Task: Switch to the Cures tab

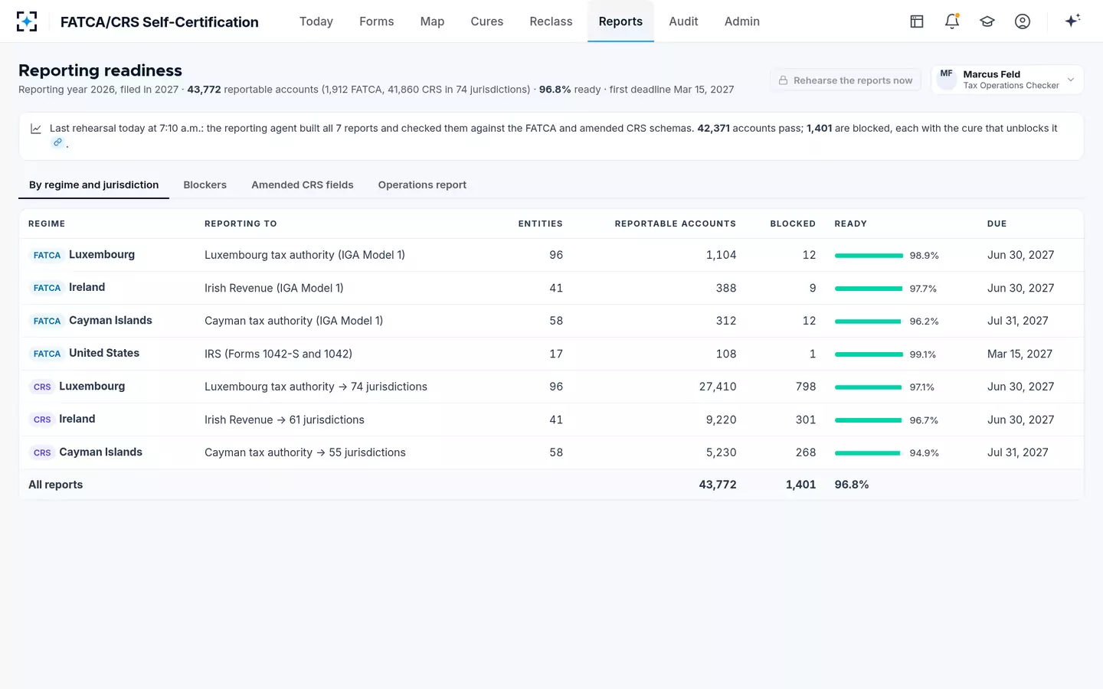Action: [487, 21]
